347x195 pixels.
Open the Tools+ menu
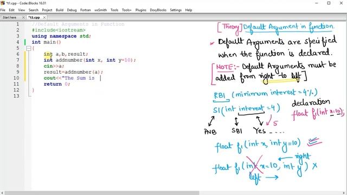coord(126,10)
